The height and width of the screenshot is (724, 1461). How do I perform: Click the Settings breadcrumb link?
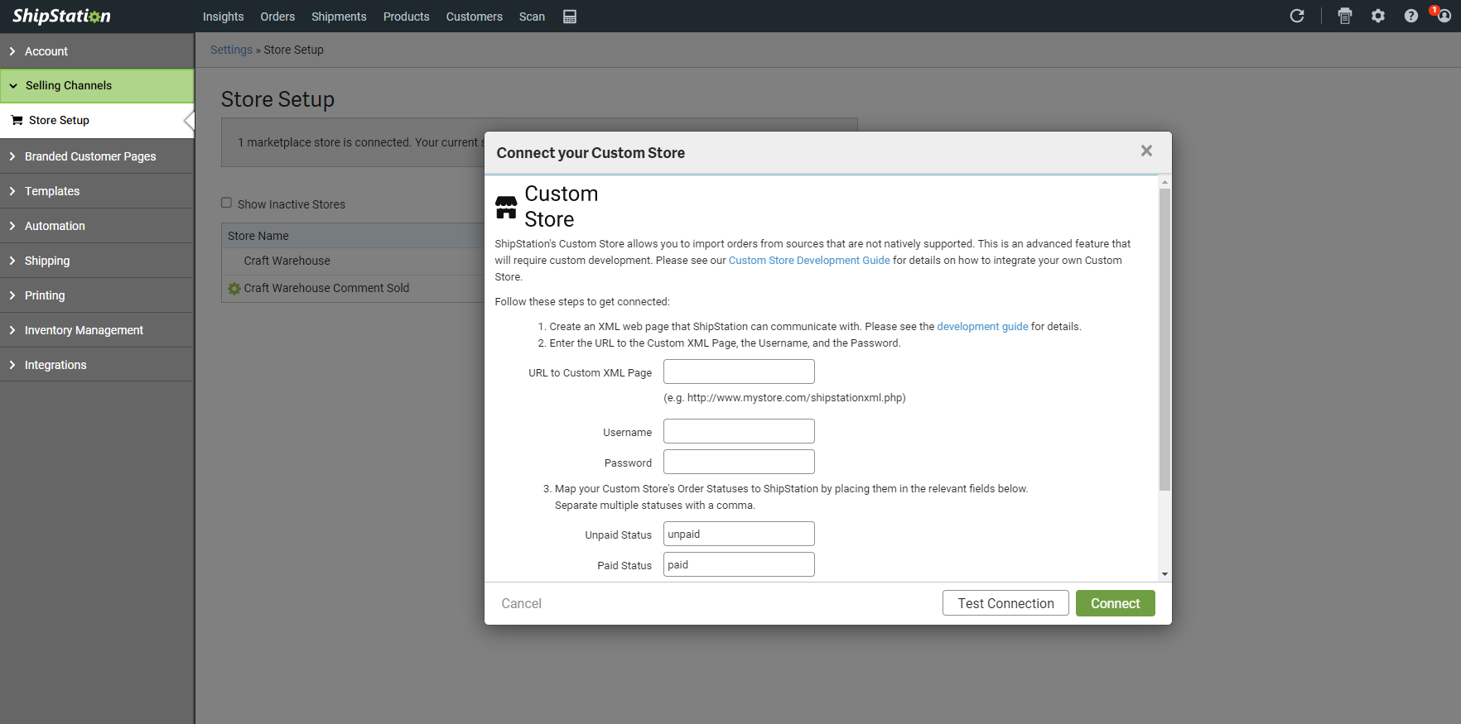click(x=231, y=50)
